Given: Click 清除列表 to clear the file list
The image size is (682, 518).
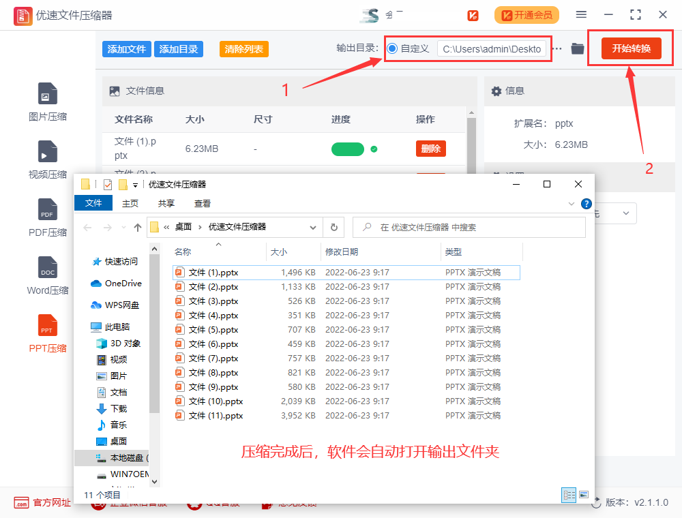Looking at the screenshot, I should pyautogui.click(x=243, y=48).
